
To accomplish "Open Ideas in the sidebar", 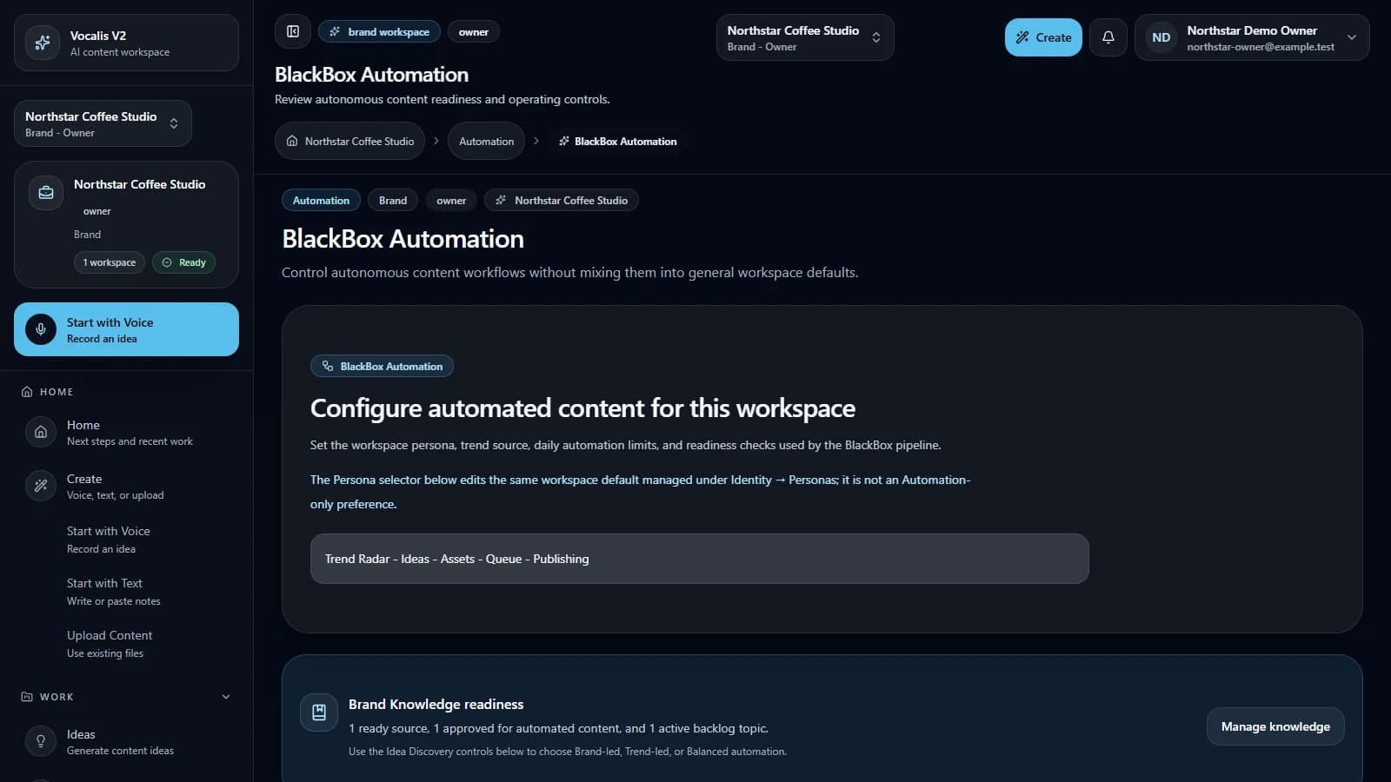I will [x=126, y=742].
